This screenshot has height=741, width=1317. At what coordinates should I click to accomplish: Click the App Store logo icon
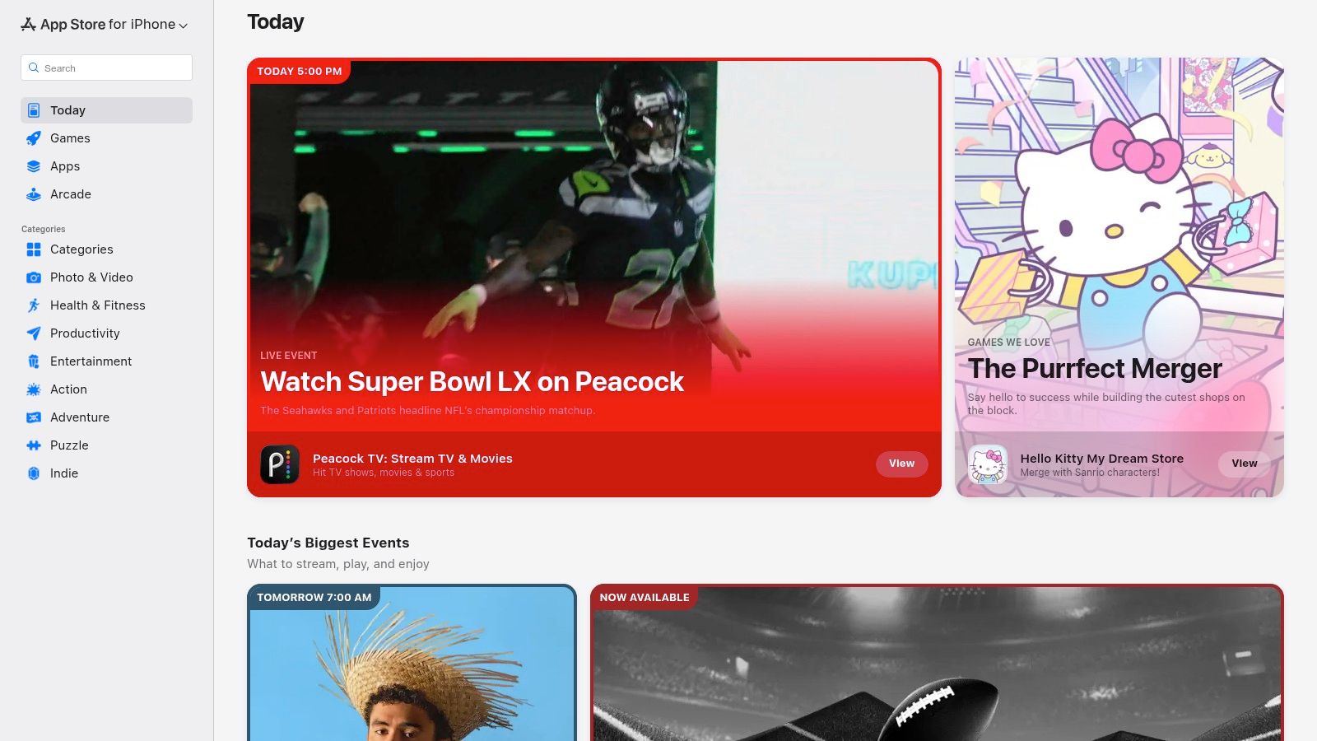click(28, 24)
